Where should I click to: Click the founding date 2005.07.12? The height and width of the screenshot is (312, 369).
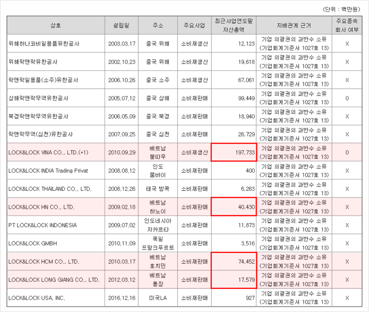tap(122, 98)
